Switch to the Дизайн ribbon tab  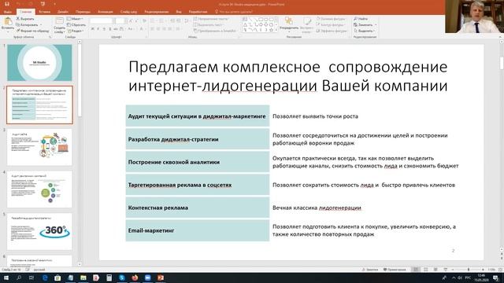click(x=63, y=12)
